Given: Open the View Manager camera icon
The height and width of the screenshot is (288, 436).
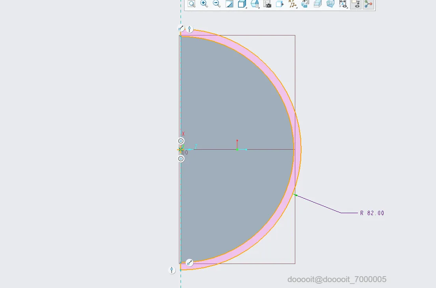Looking at the screenshot, I should click(267, 4).
